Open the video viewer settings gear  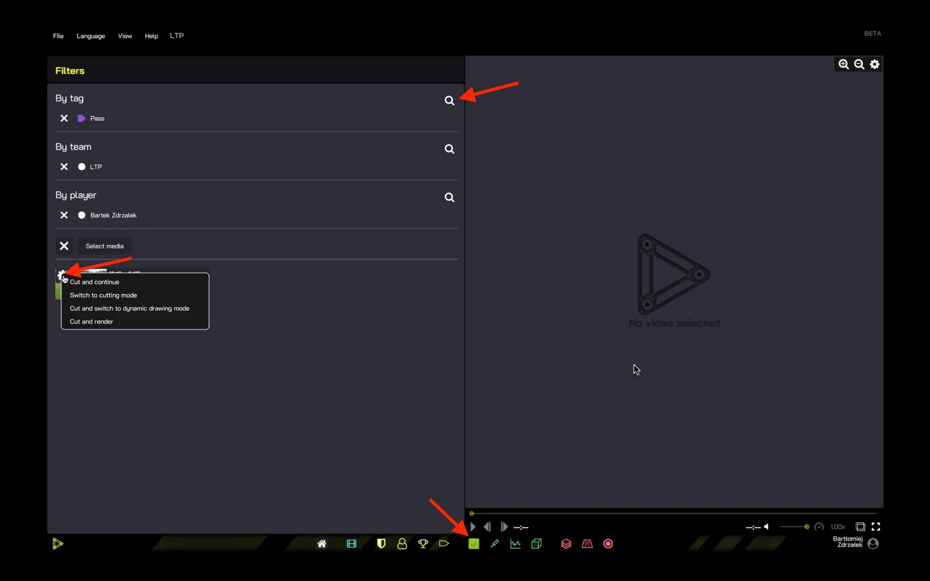pos(875,65)
